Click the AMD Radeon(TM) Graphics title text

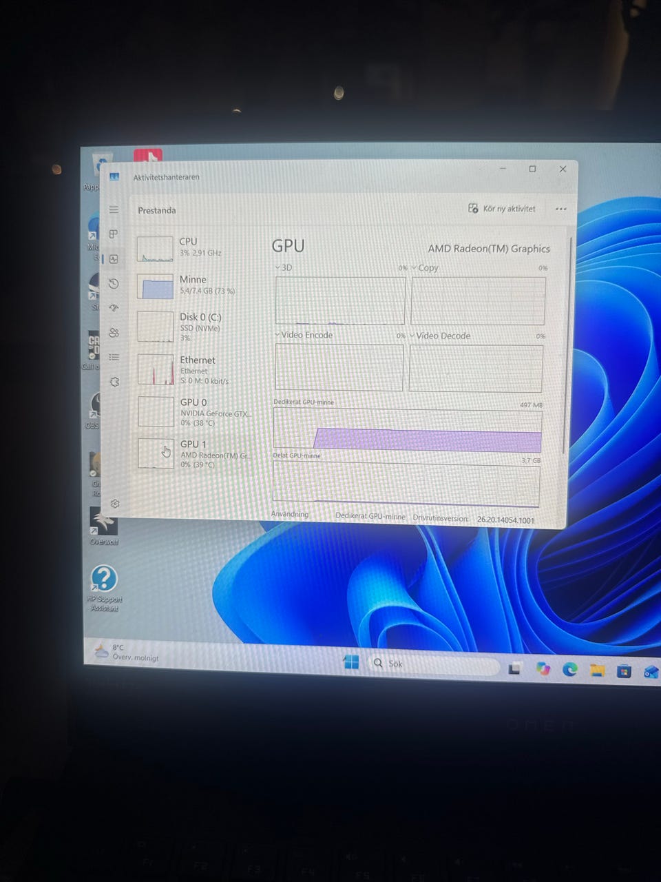tap(489, 249)
